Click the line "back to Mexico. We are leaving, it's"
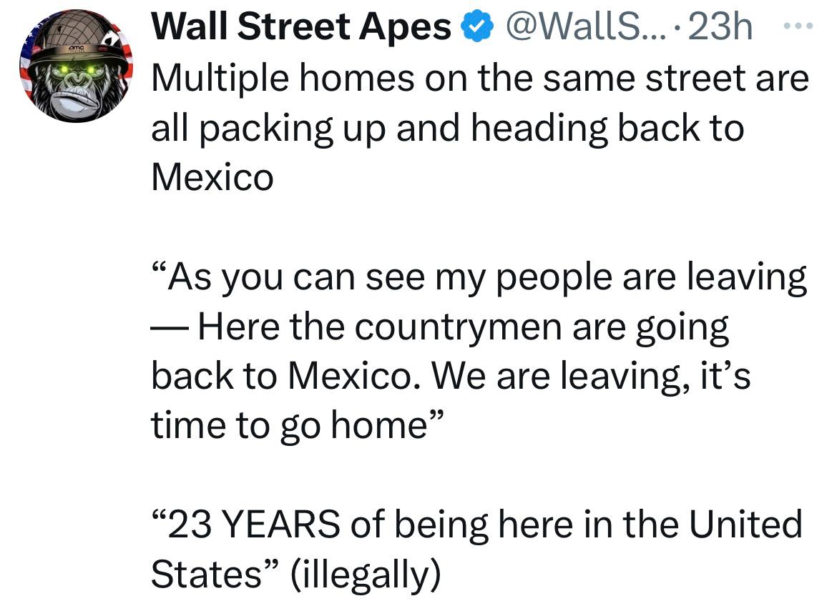This screenshot has height=601, width=837. pos(450,376)
